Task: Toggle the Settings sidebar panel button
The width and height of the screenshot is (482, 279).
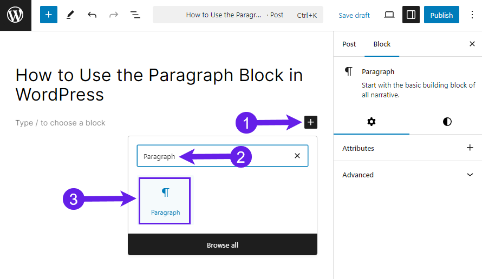Action: (411, 15)
